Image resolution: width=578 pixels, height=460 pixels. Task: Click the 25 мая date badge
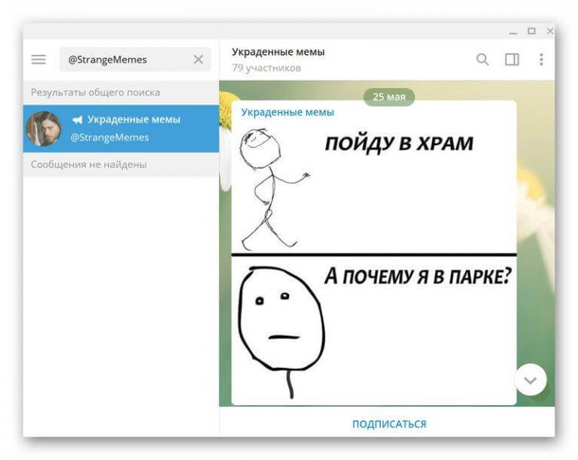point(388,97)
